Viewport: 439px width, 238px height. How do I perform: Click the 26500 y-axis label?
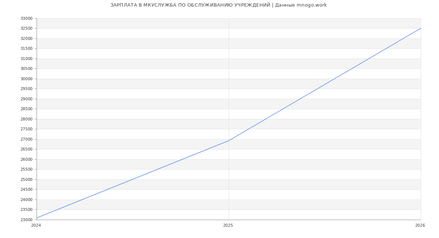click(26, 149)
